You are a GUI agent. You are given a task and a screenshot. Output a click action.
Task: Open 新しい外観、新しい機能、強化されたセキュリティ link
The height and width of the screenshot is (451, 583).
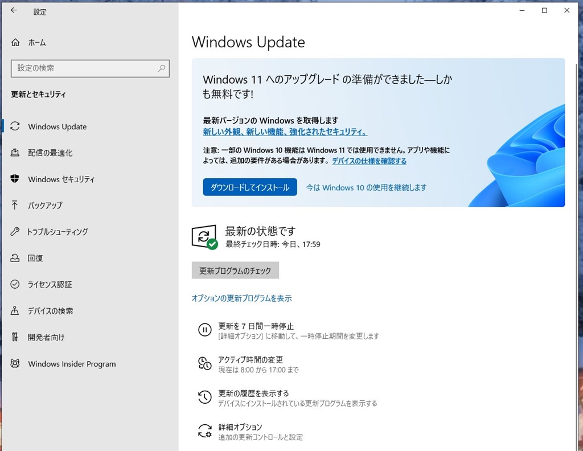pyautogui.click(x=285, y=132)
